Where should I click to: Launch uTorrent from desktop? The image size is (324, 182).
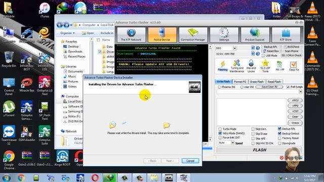pyautogui.click(x=9, y=109)
